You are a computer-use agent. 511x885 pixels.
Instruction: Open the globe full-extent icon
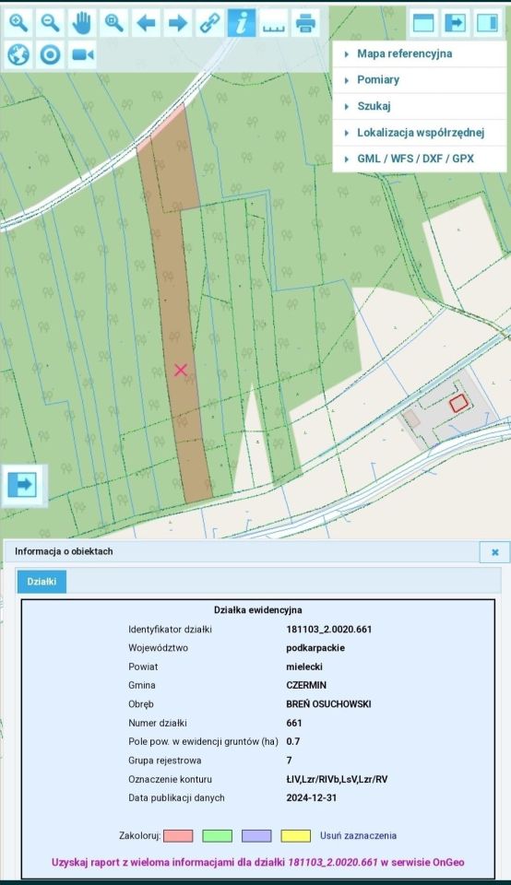tap(18, 54)
